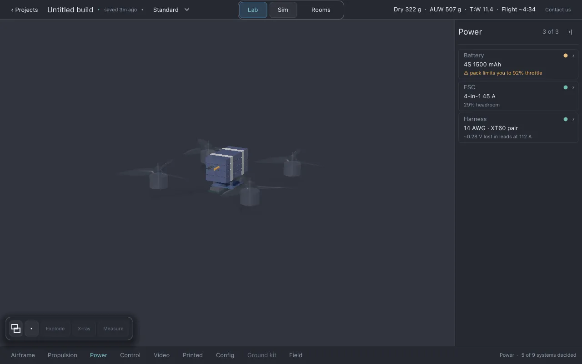582x364 pixels.
Task: Click the Dry 322 g stat
Action: [407, 10]
